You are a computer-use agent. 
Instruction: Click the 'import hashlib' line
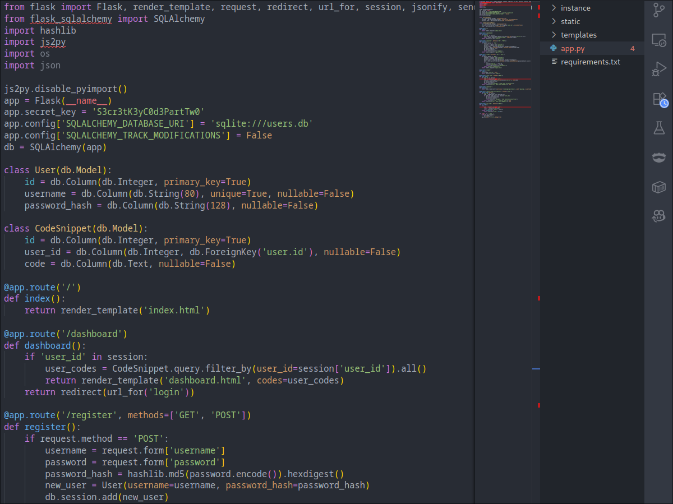[x=40, y=30]
